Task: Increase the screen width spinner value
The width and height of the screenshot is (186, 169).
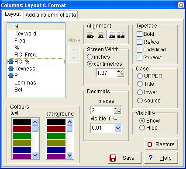Action: tap(119, 71)
